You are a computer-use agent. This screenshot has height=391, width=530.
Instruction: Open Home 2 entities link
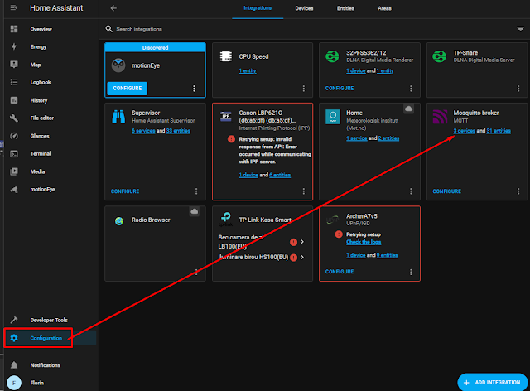click(388, 138)
